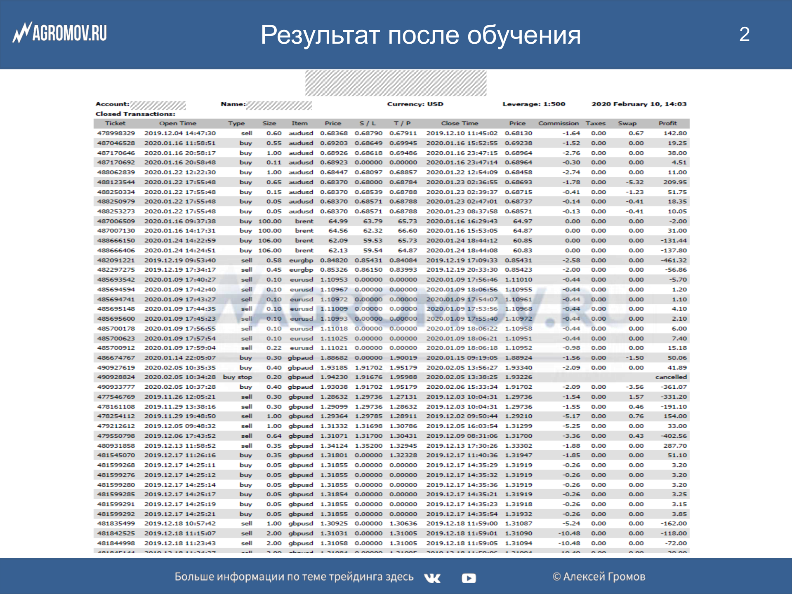792x594 pixels.
Task: Click profit value -461.32
Action: (674, 260)
